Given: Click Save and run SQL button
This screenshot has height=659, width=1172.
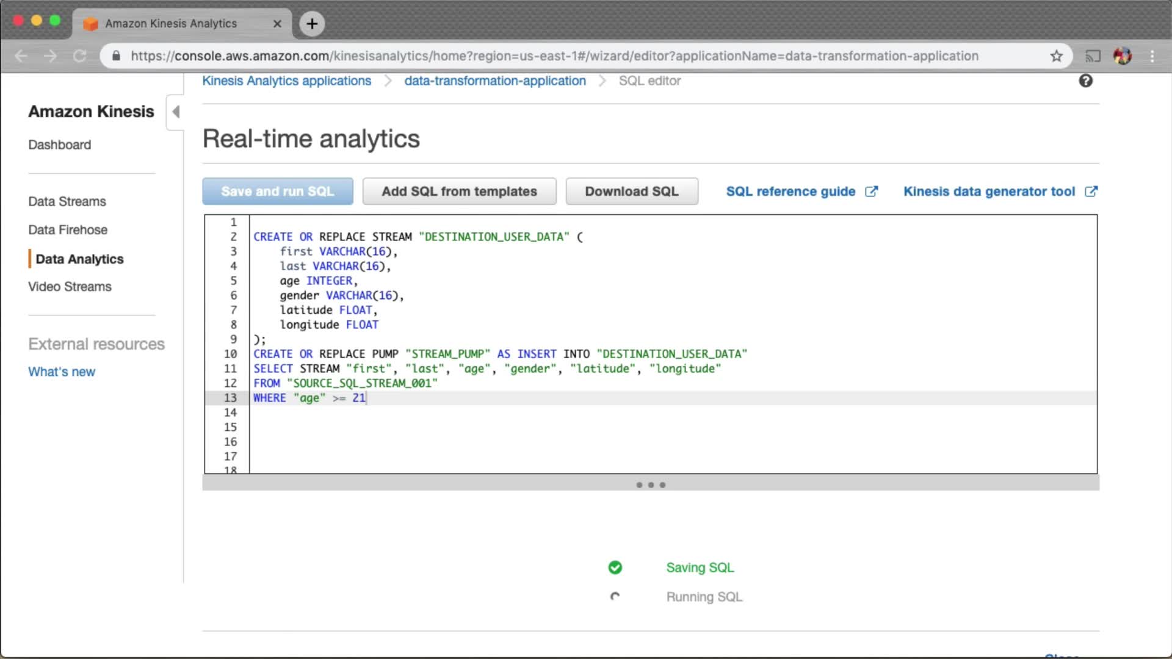Looking at the screenshot, I should click(x=278, y=192).
